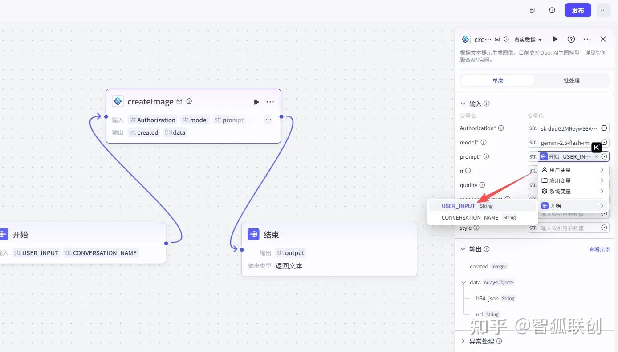Collapse the data Array output tree
This screenshot has height=352, width=618.
(x=464, y=282)
